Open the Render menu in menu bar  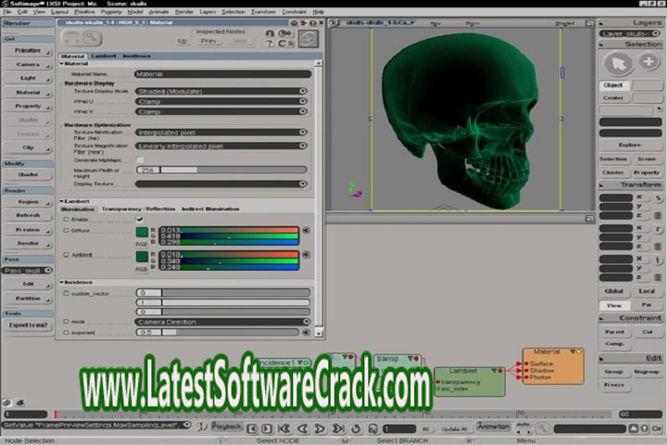click(x=184, y=11)
